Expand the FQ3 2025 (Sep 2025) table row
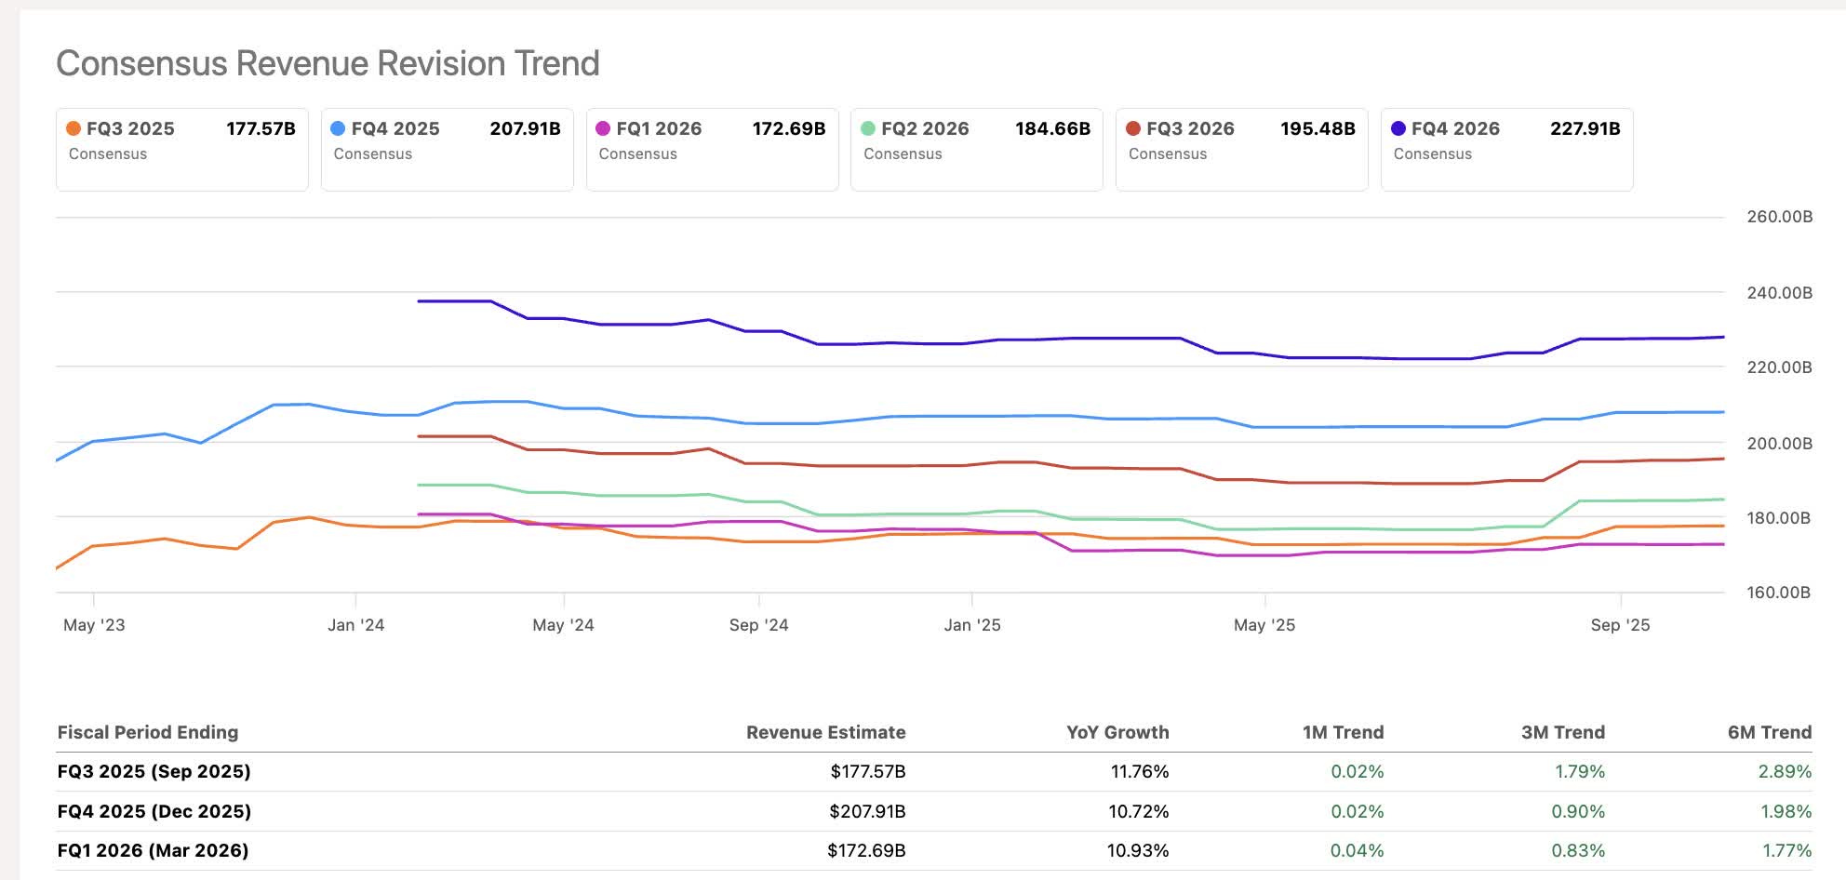1846x880 pixels. point(153,771)
